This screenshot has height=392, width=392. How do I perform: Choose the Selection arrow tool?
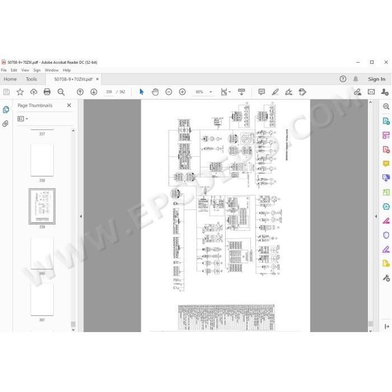[142, 92]
